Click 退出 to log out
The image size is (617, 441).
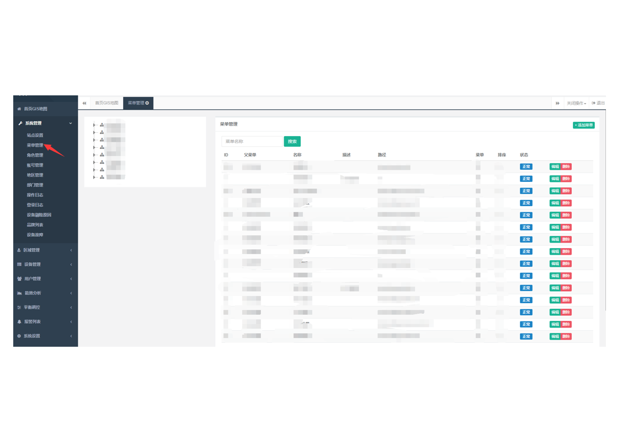coord(598,104)
